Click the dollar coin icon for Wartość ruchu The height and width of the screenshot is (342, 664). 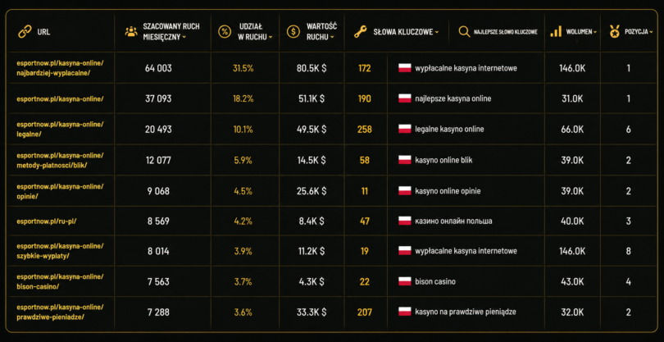[293, 32]
